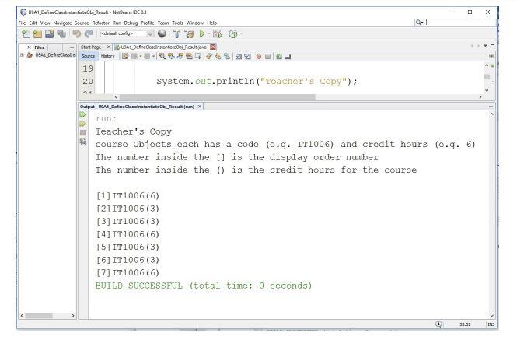Open the View menu
517x340 pixels.
coord(45,23)
